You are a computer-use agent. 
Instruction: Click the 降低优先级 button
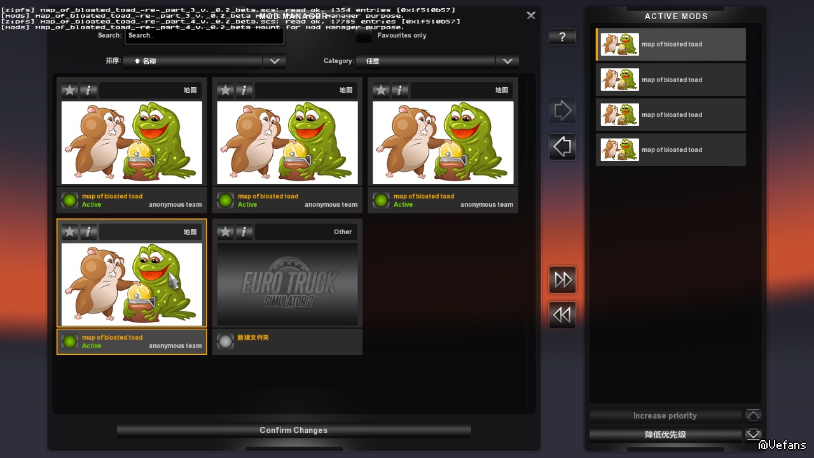665,435
